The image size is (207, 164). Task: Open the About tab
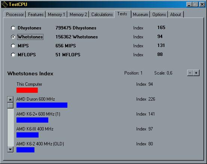176,15
